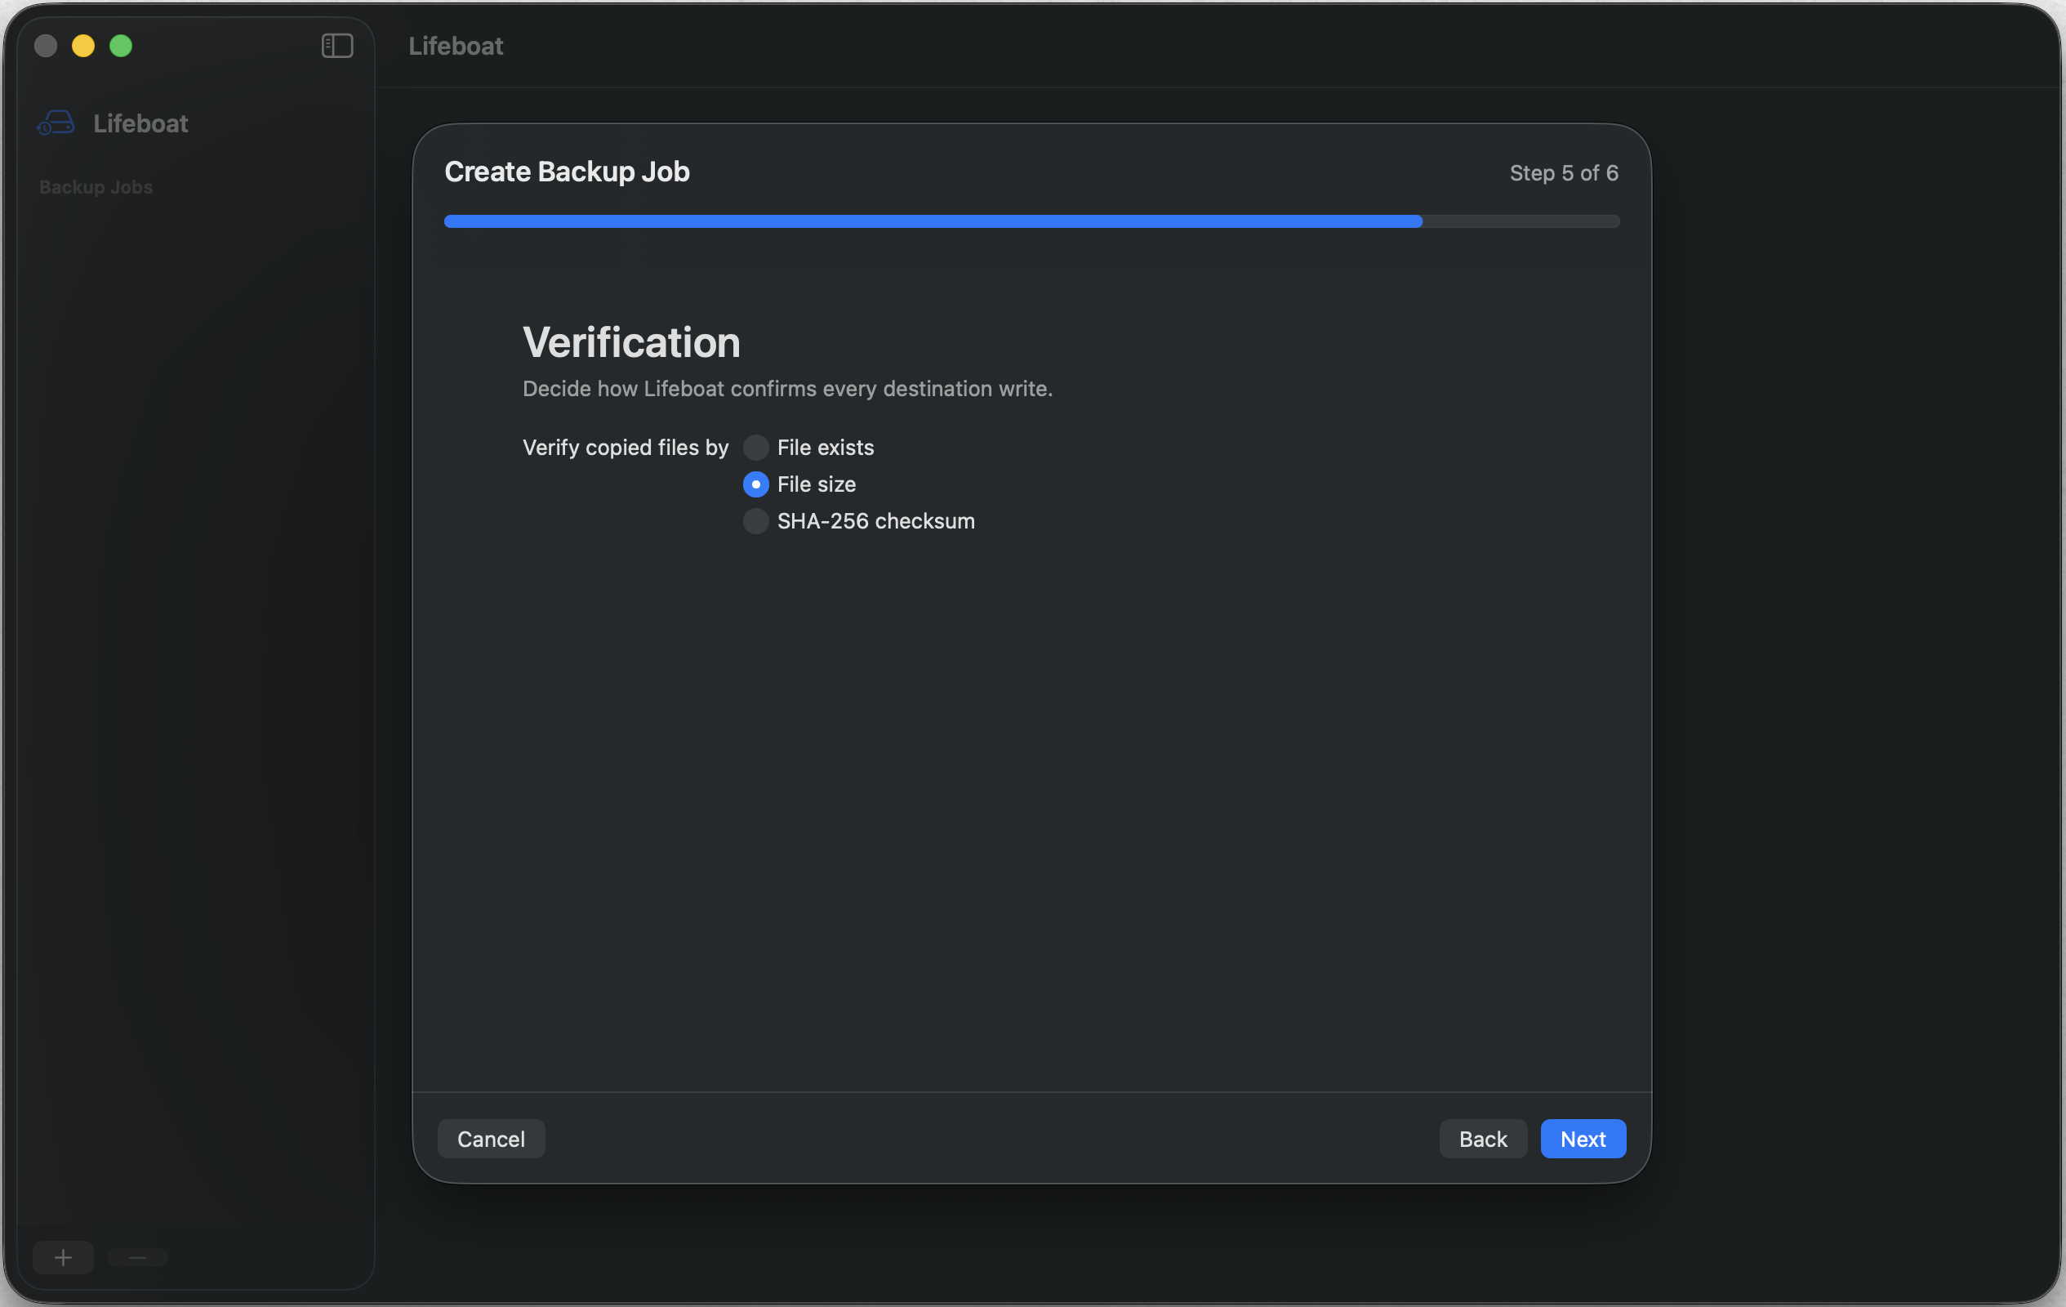Click the Verification heading

(x=631, y=342)
